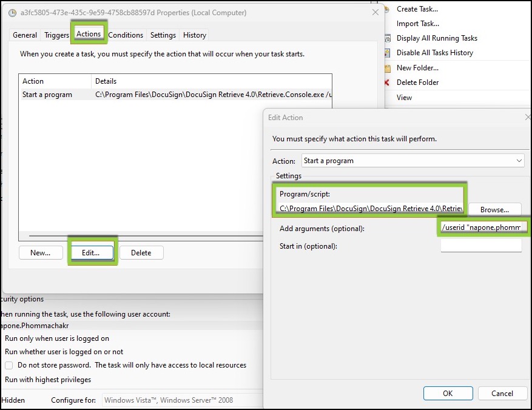Open the View action entry
This screenshot has width=532, height=410.
click(x=404, y=97)
